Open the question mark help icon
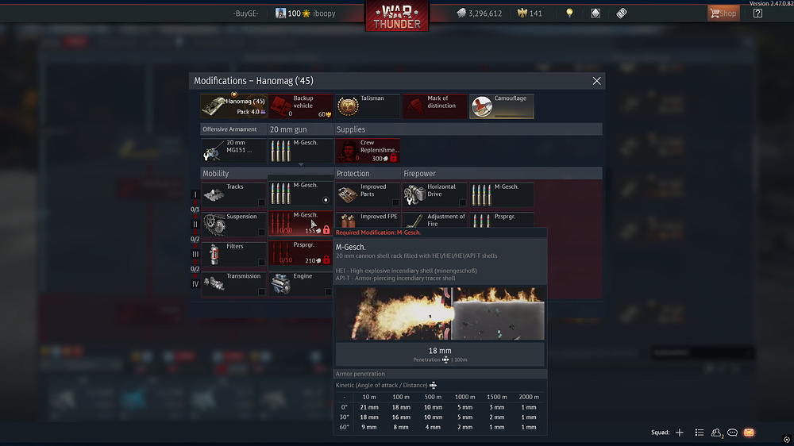 click(x=757, y=13)
